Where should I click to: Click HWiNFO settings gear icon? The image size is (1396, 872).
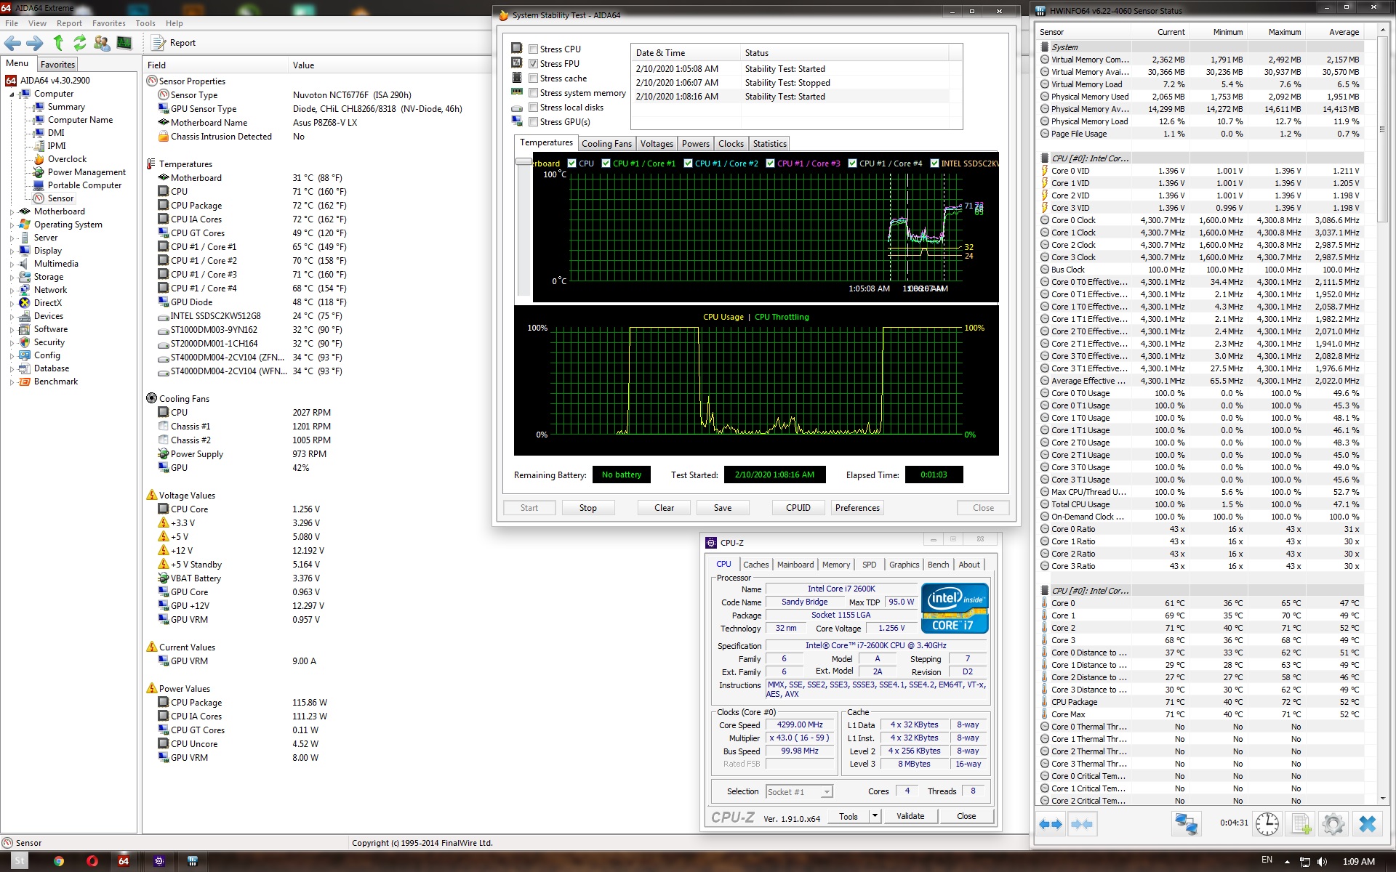(1333, 824)
